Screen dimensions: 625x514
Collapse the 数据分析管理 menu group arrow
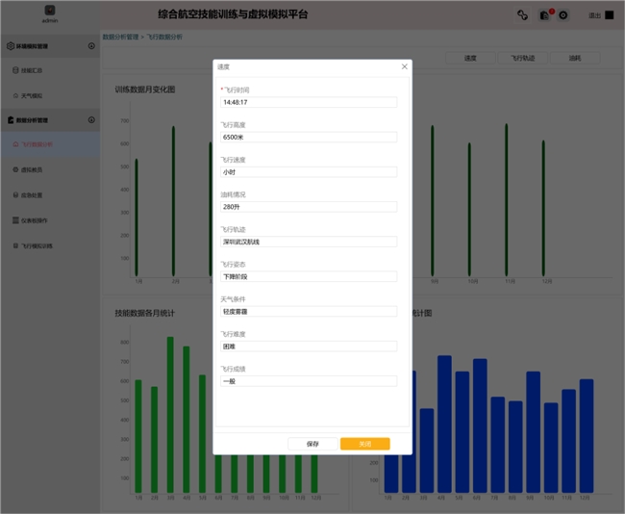(91, 119)
